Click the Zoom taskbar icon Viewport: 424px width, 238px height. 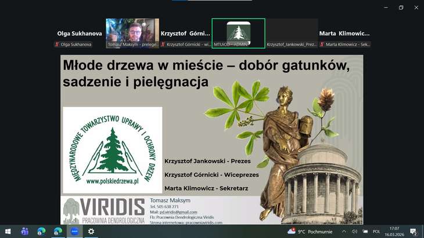(74, 231)
